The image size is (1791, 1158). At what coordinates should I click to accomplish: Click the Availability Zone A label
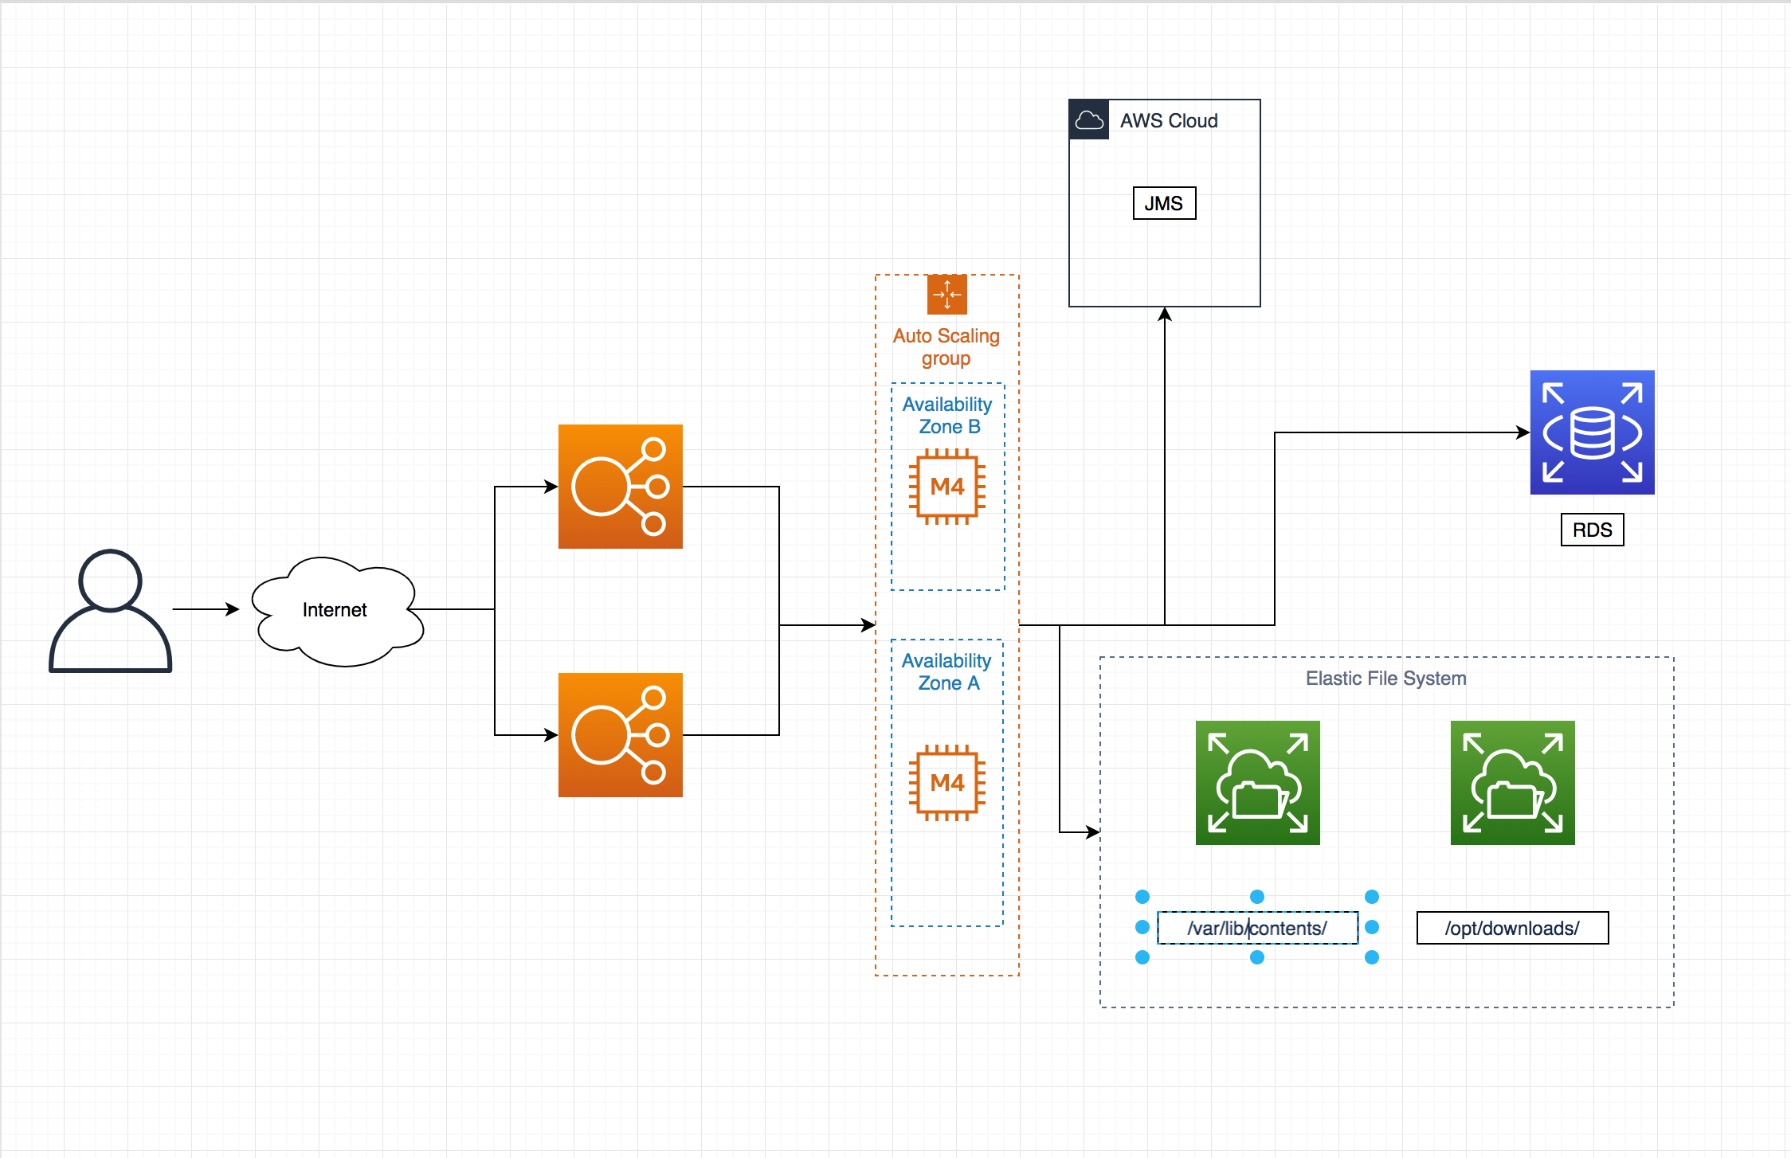coord(947,672)
